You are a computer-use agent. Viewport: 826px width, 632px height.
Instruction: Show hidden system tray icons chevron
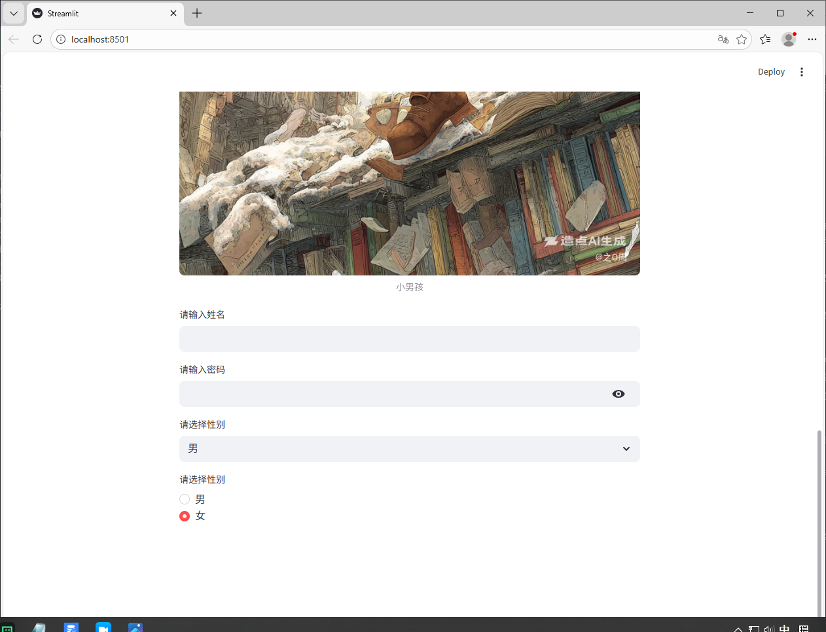point(738,629)
